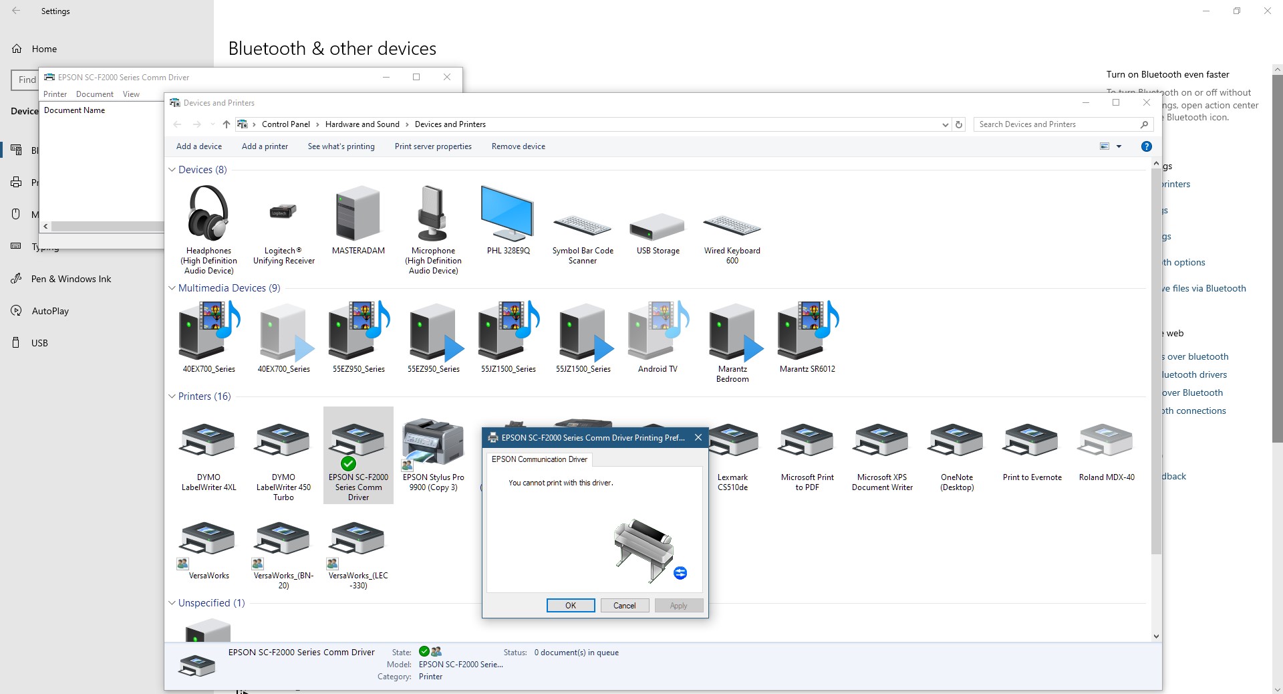
Task: Select the Marantz SR6012 multimedia device
Action: pyautogui.click(x=807, y=338)
